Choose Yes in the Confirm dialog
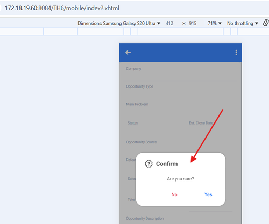This screenshot has height=224, width=269. 208,194
